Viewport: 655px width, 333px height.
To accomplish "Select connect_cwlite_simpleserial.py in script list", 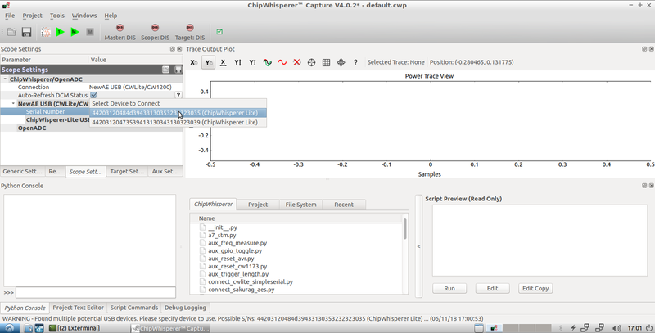I will (x=251, y=281).
